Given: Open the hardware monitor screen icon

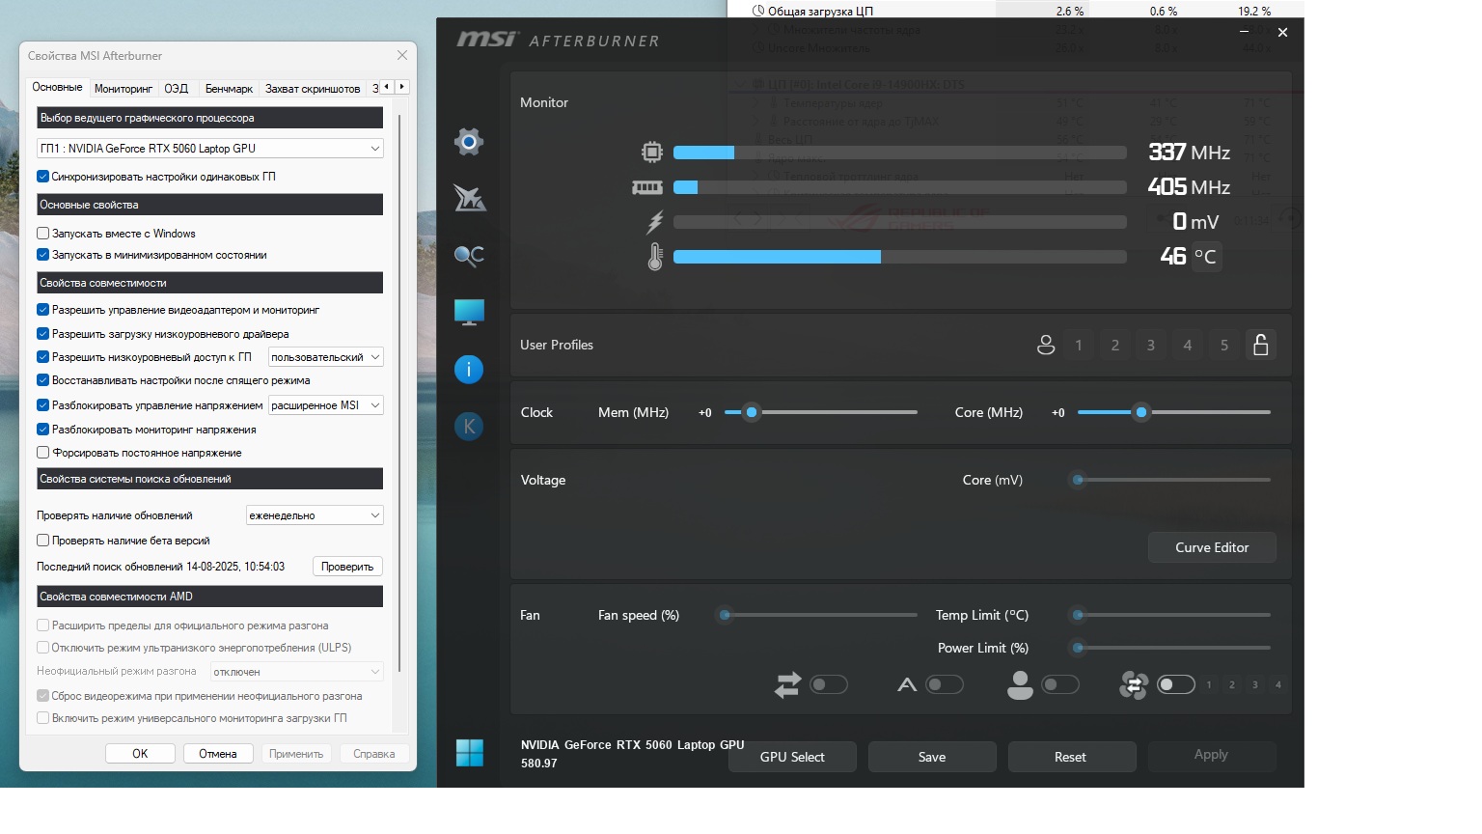Looking at the screenshot, I should (x=469, y=312).
